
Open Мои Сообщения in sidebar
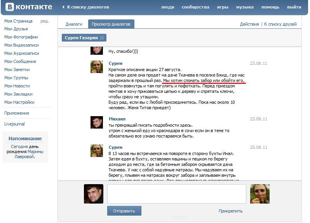(20, 61)
